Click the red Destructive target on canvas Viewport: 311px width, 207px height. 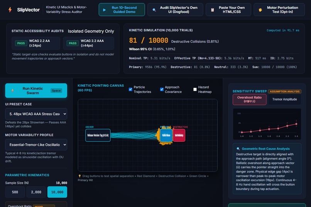pos(179,135)
